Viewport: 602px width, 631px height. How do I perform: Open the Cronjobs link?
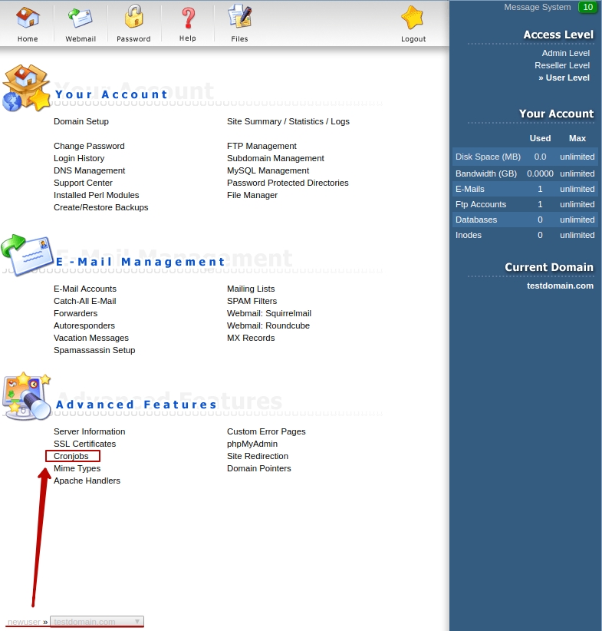pos(71,456)
